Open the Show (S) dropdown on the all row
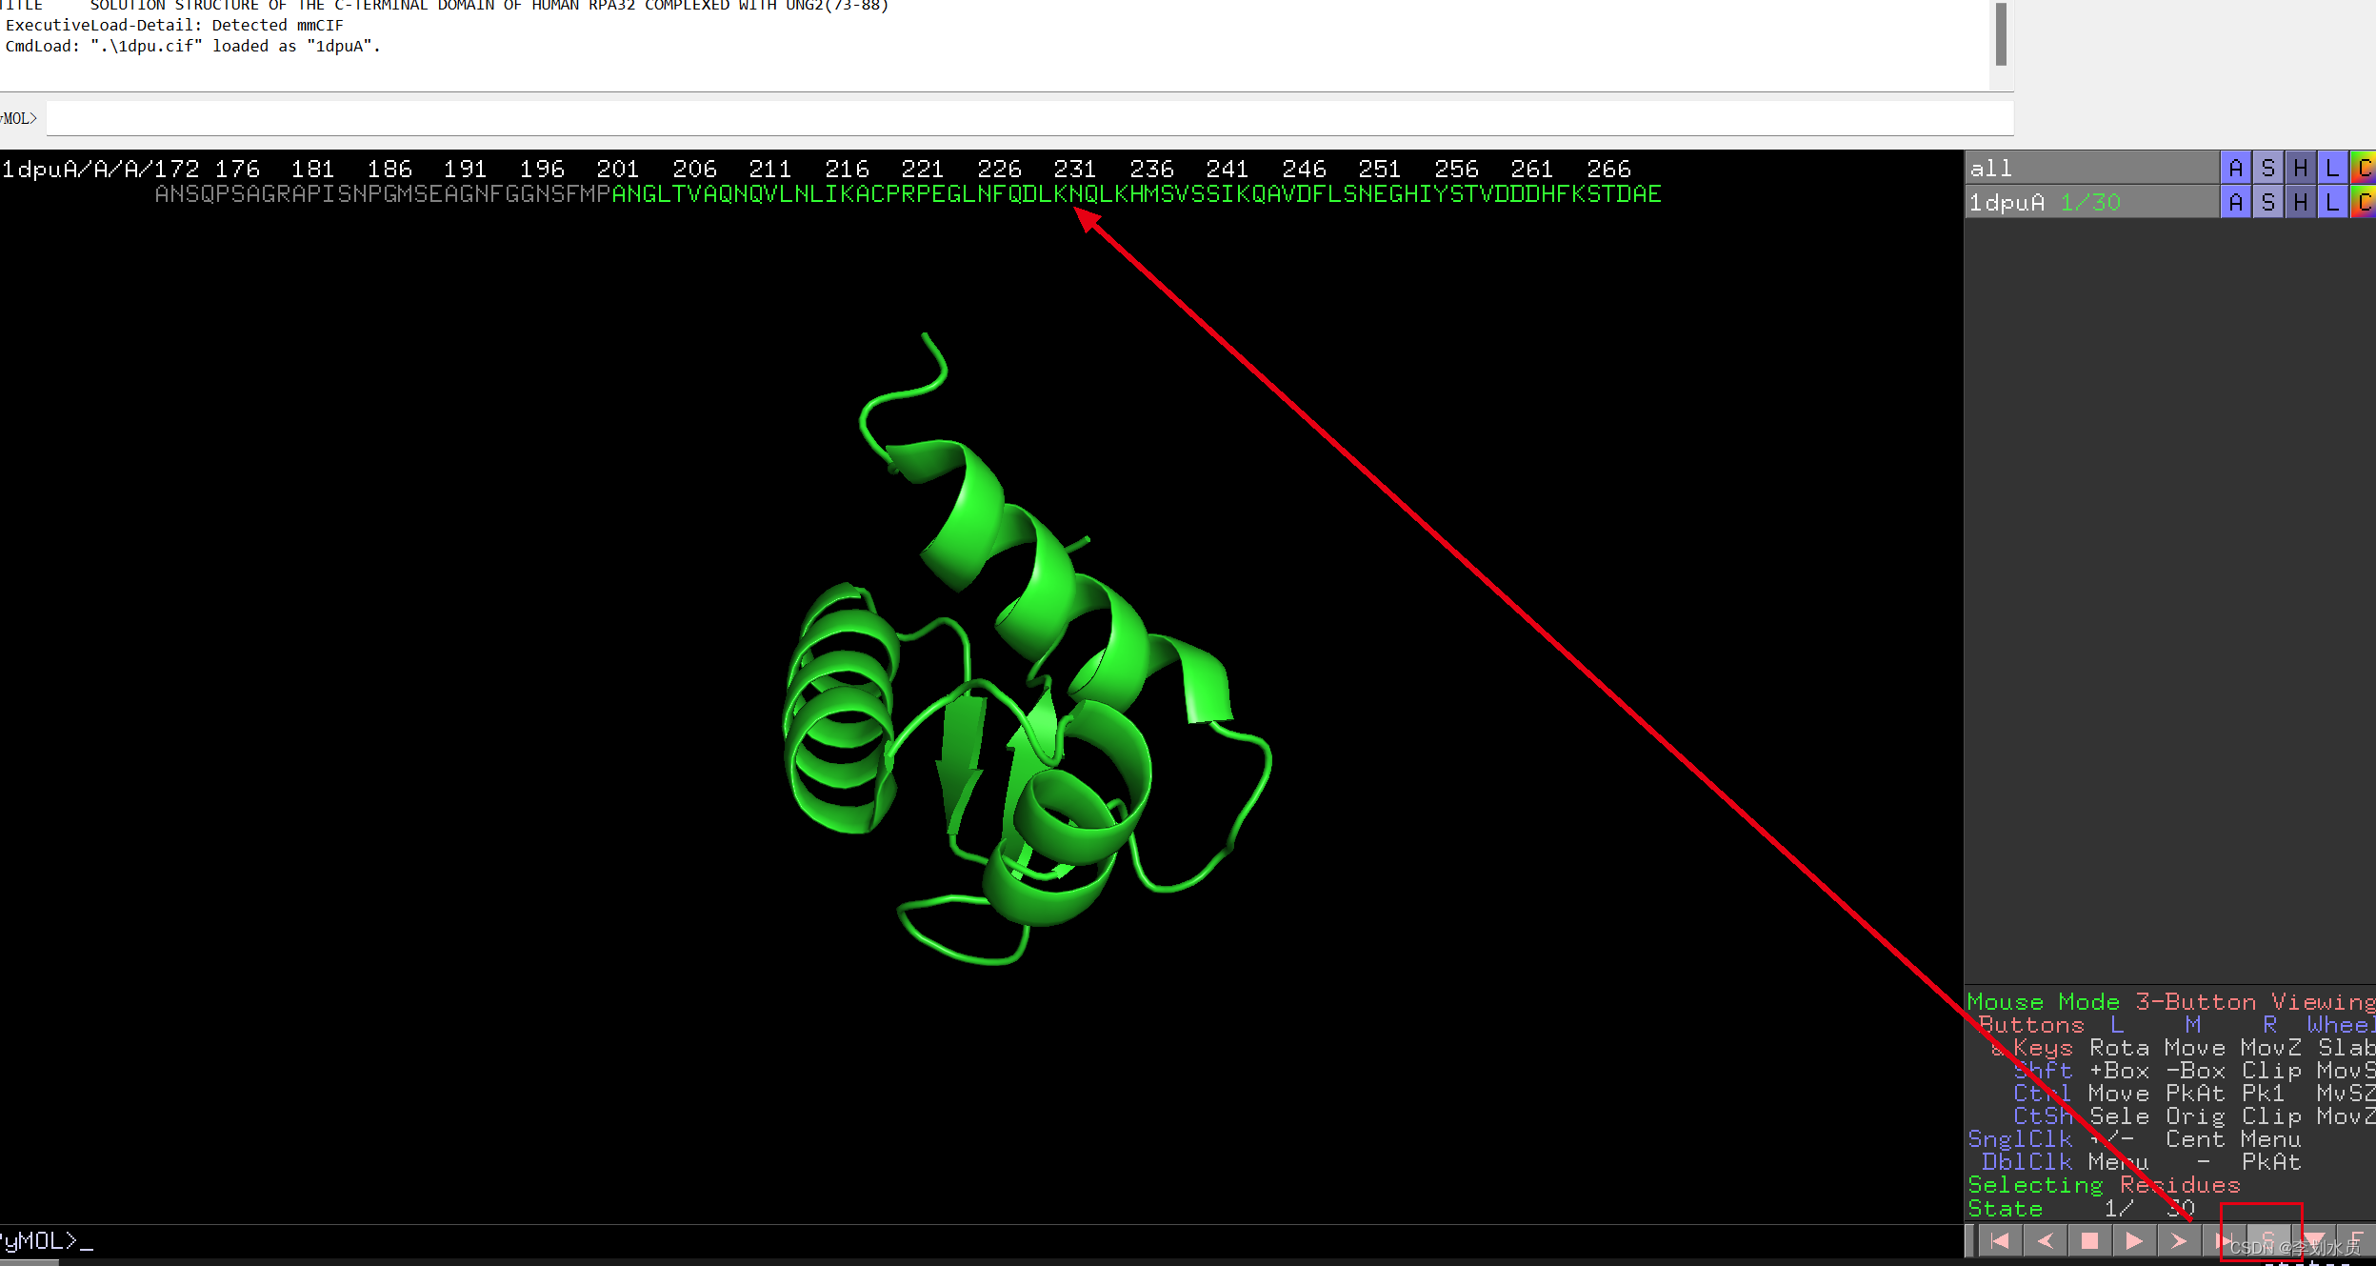The height and width of the screenshot is (1266, 2376). (2267, 168)
